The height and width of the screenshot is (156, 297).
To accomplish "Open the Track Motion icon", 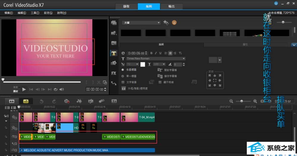I will coord(102,101).
